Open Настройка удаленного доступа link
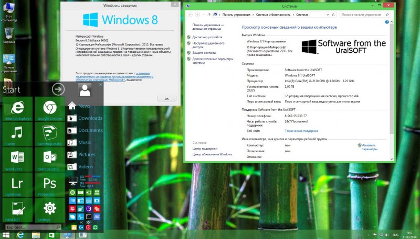 (x=208, y=45)
